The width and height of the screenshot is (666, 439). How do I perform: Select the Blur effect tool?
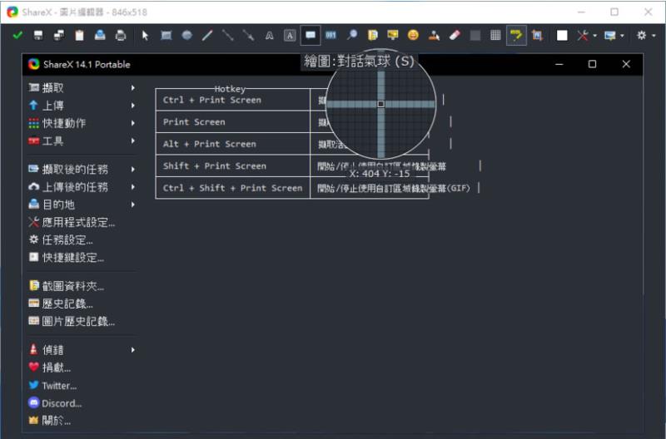475,35
